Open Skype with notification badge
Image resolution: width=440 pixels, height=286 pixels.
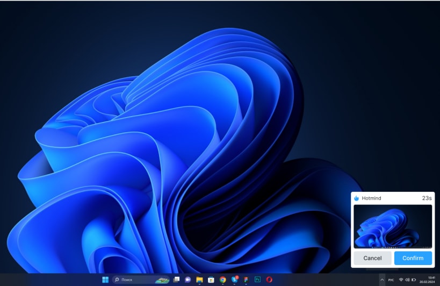(x=235, y=280)
